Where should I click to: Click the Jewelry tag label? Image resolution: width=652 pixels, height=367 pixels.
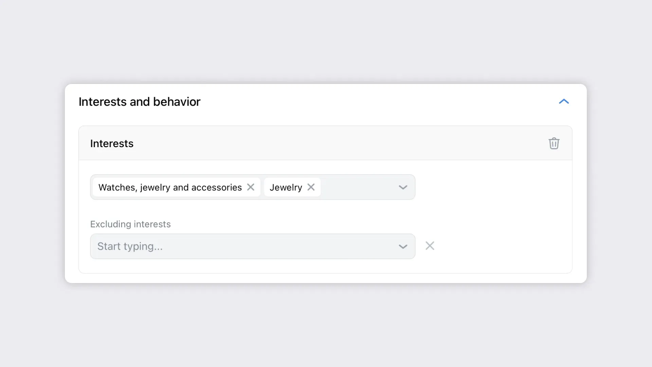pyautogui.click(x=286, y=187)
